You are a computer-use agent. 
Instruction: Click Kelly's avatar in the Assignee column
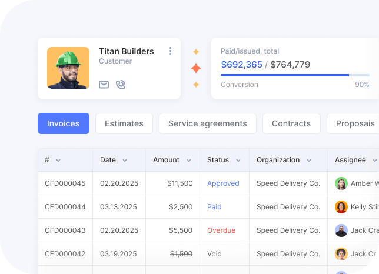click(341, 207)
